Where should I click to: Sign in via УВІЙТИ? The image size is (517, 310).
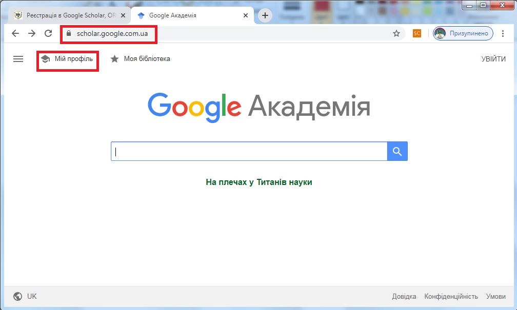(493, 59)
